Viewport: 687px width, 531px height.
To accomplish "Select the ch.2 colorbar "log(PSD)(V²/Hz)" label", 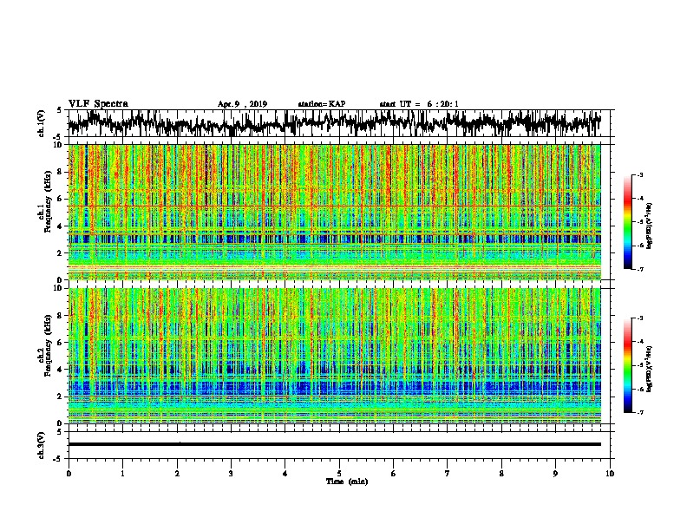I will tap(650, 369).
